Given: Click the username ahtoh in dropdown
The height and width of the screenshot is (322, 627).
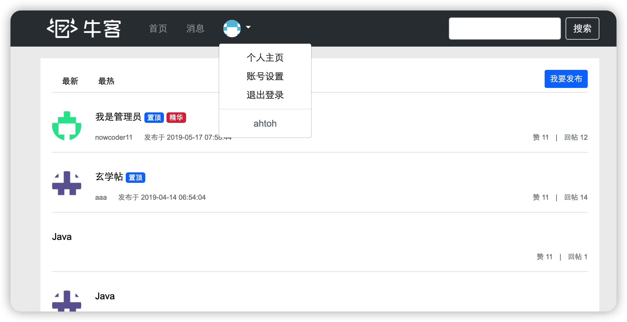Looking at the screenshot, I should coord(265,123).
